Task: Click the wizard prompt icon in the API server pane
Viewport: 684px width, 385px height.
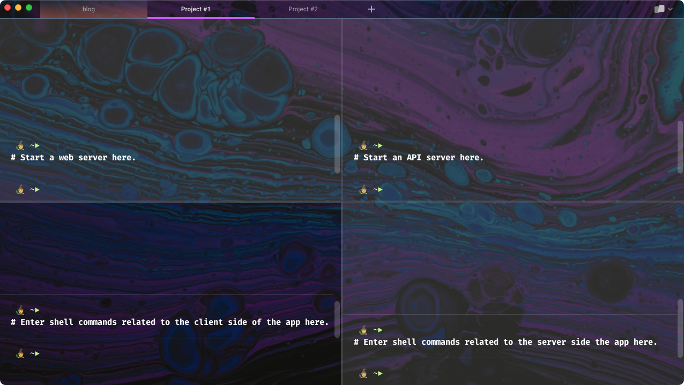Action: (364, 145)
